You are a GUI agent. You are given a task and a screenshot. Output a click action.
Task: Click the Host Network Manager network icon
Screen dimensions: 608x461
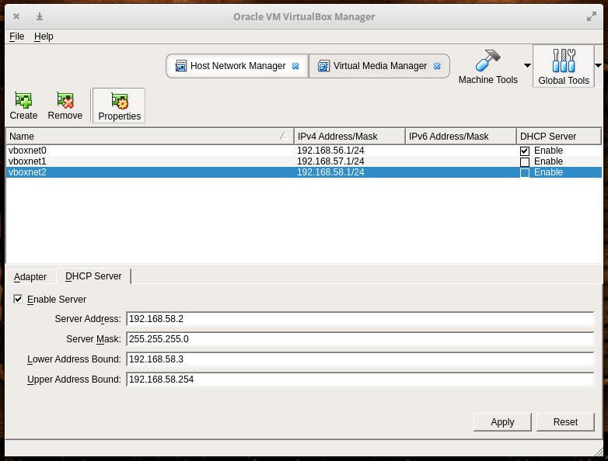point(180,66)
